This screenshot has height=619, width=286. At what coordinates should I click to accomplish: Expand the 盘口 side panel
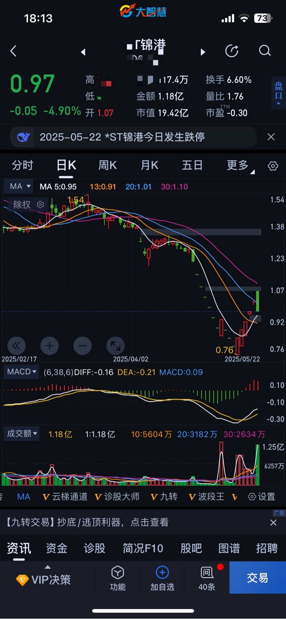[x=279, y=93]
